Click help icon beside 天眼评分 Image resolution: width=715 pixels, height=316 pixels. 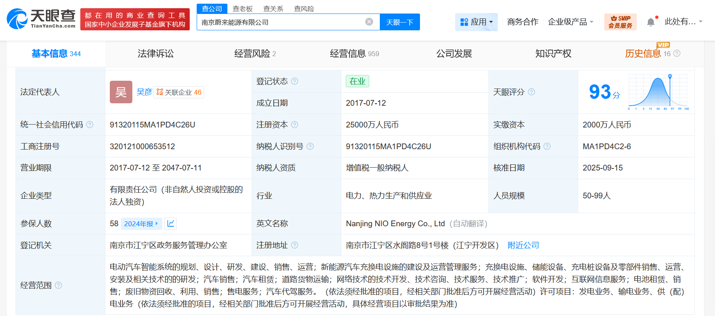tap(531, 92)
